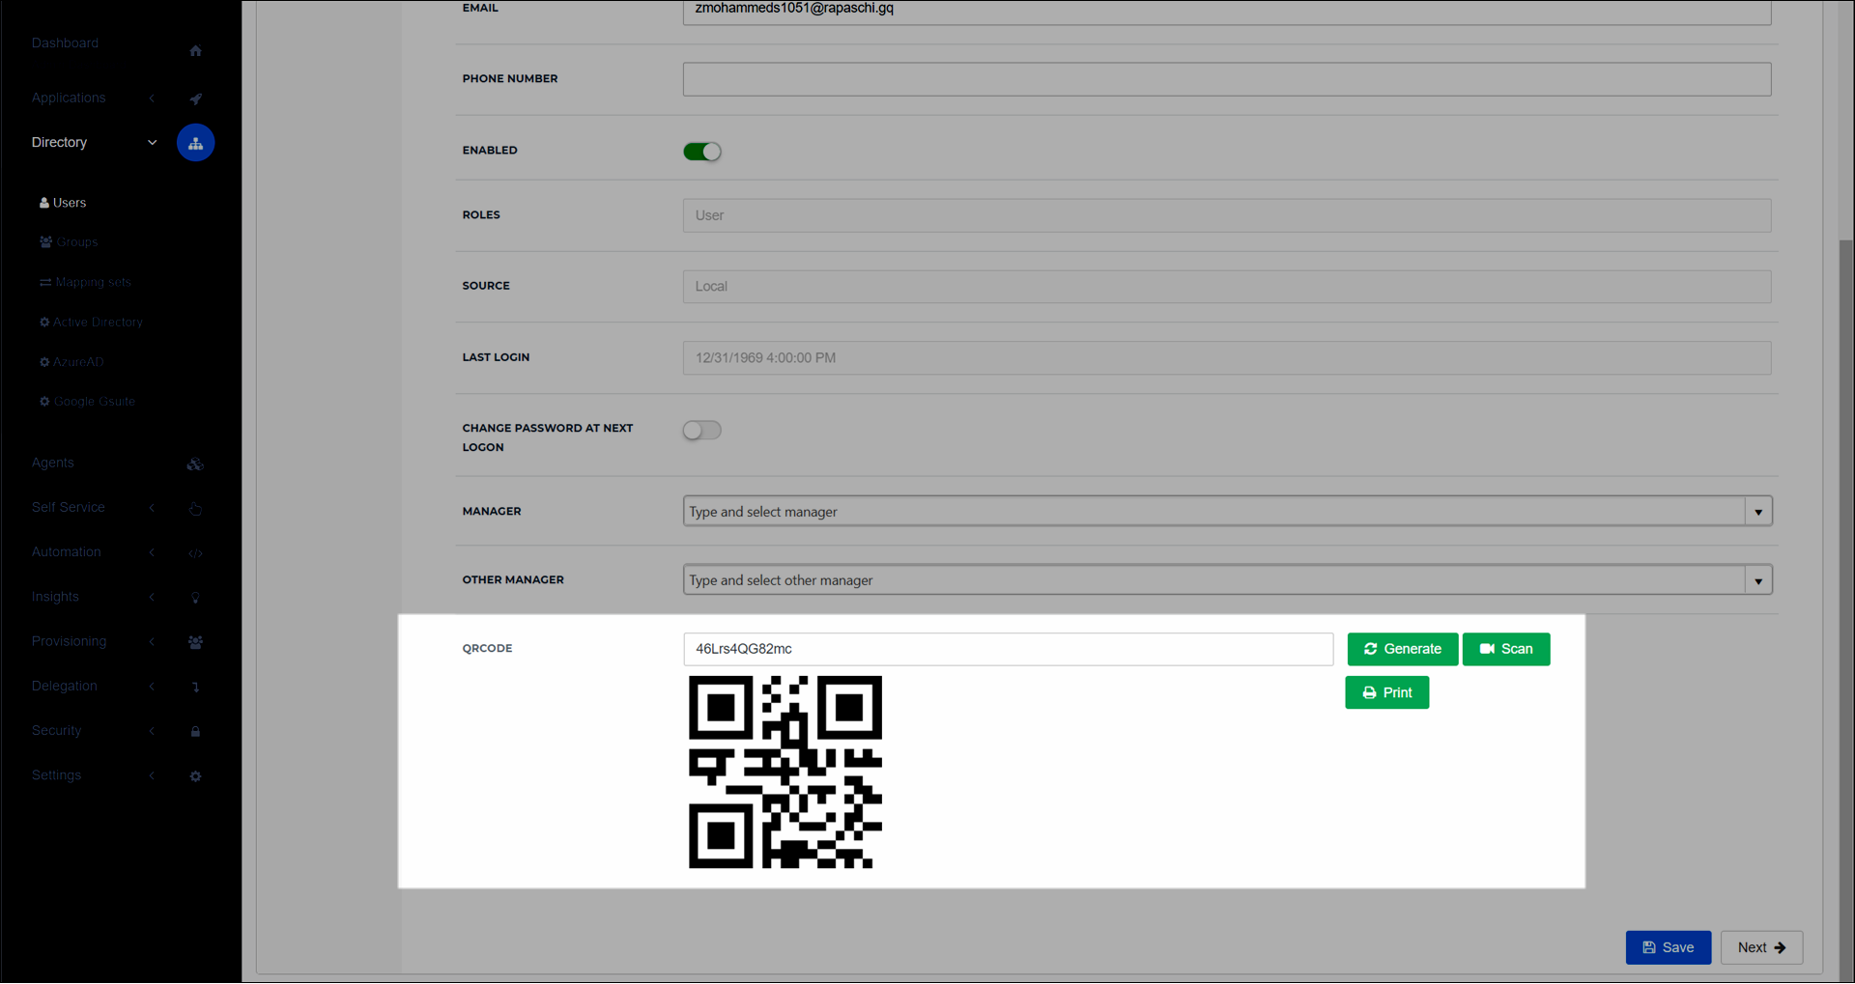This screenshot has width=1855, height=984.
Task: Click the Automation code icon
Action: pyautogui.click(x=195, y=553)
